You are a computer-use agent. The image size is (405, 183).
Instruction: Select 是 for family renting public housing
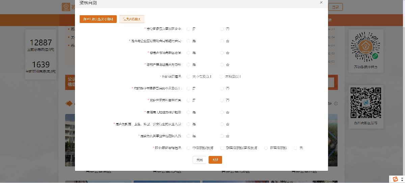[x=188, y=112]
